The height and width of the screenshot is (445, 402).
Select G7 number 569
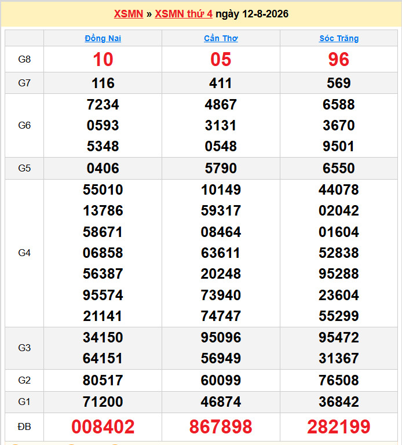click(339, 83)
